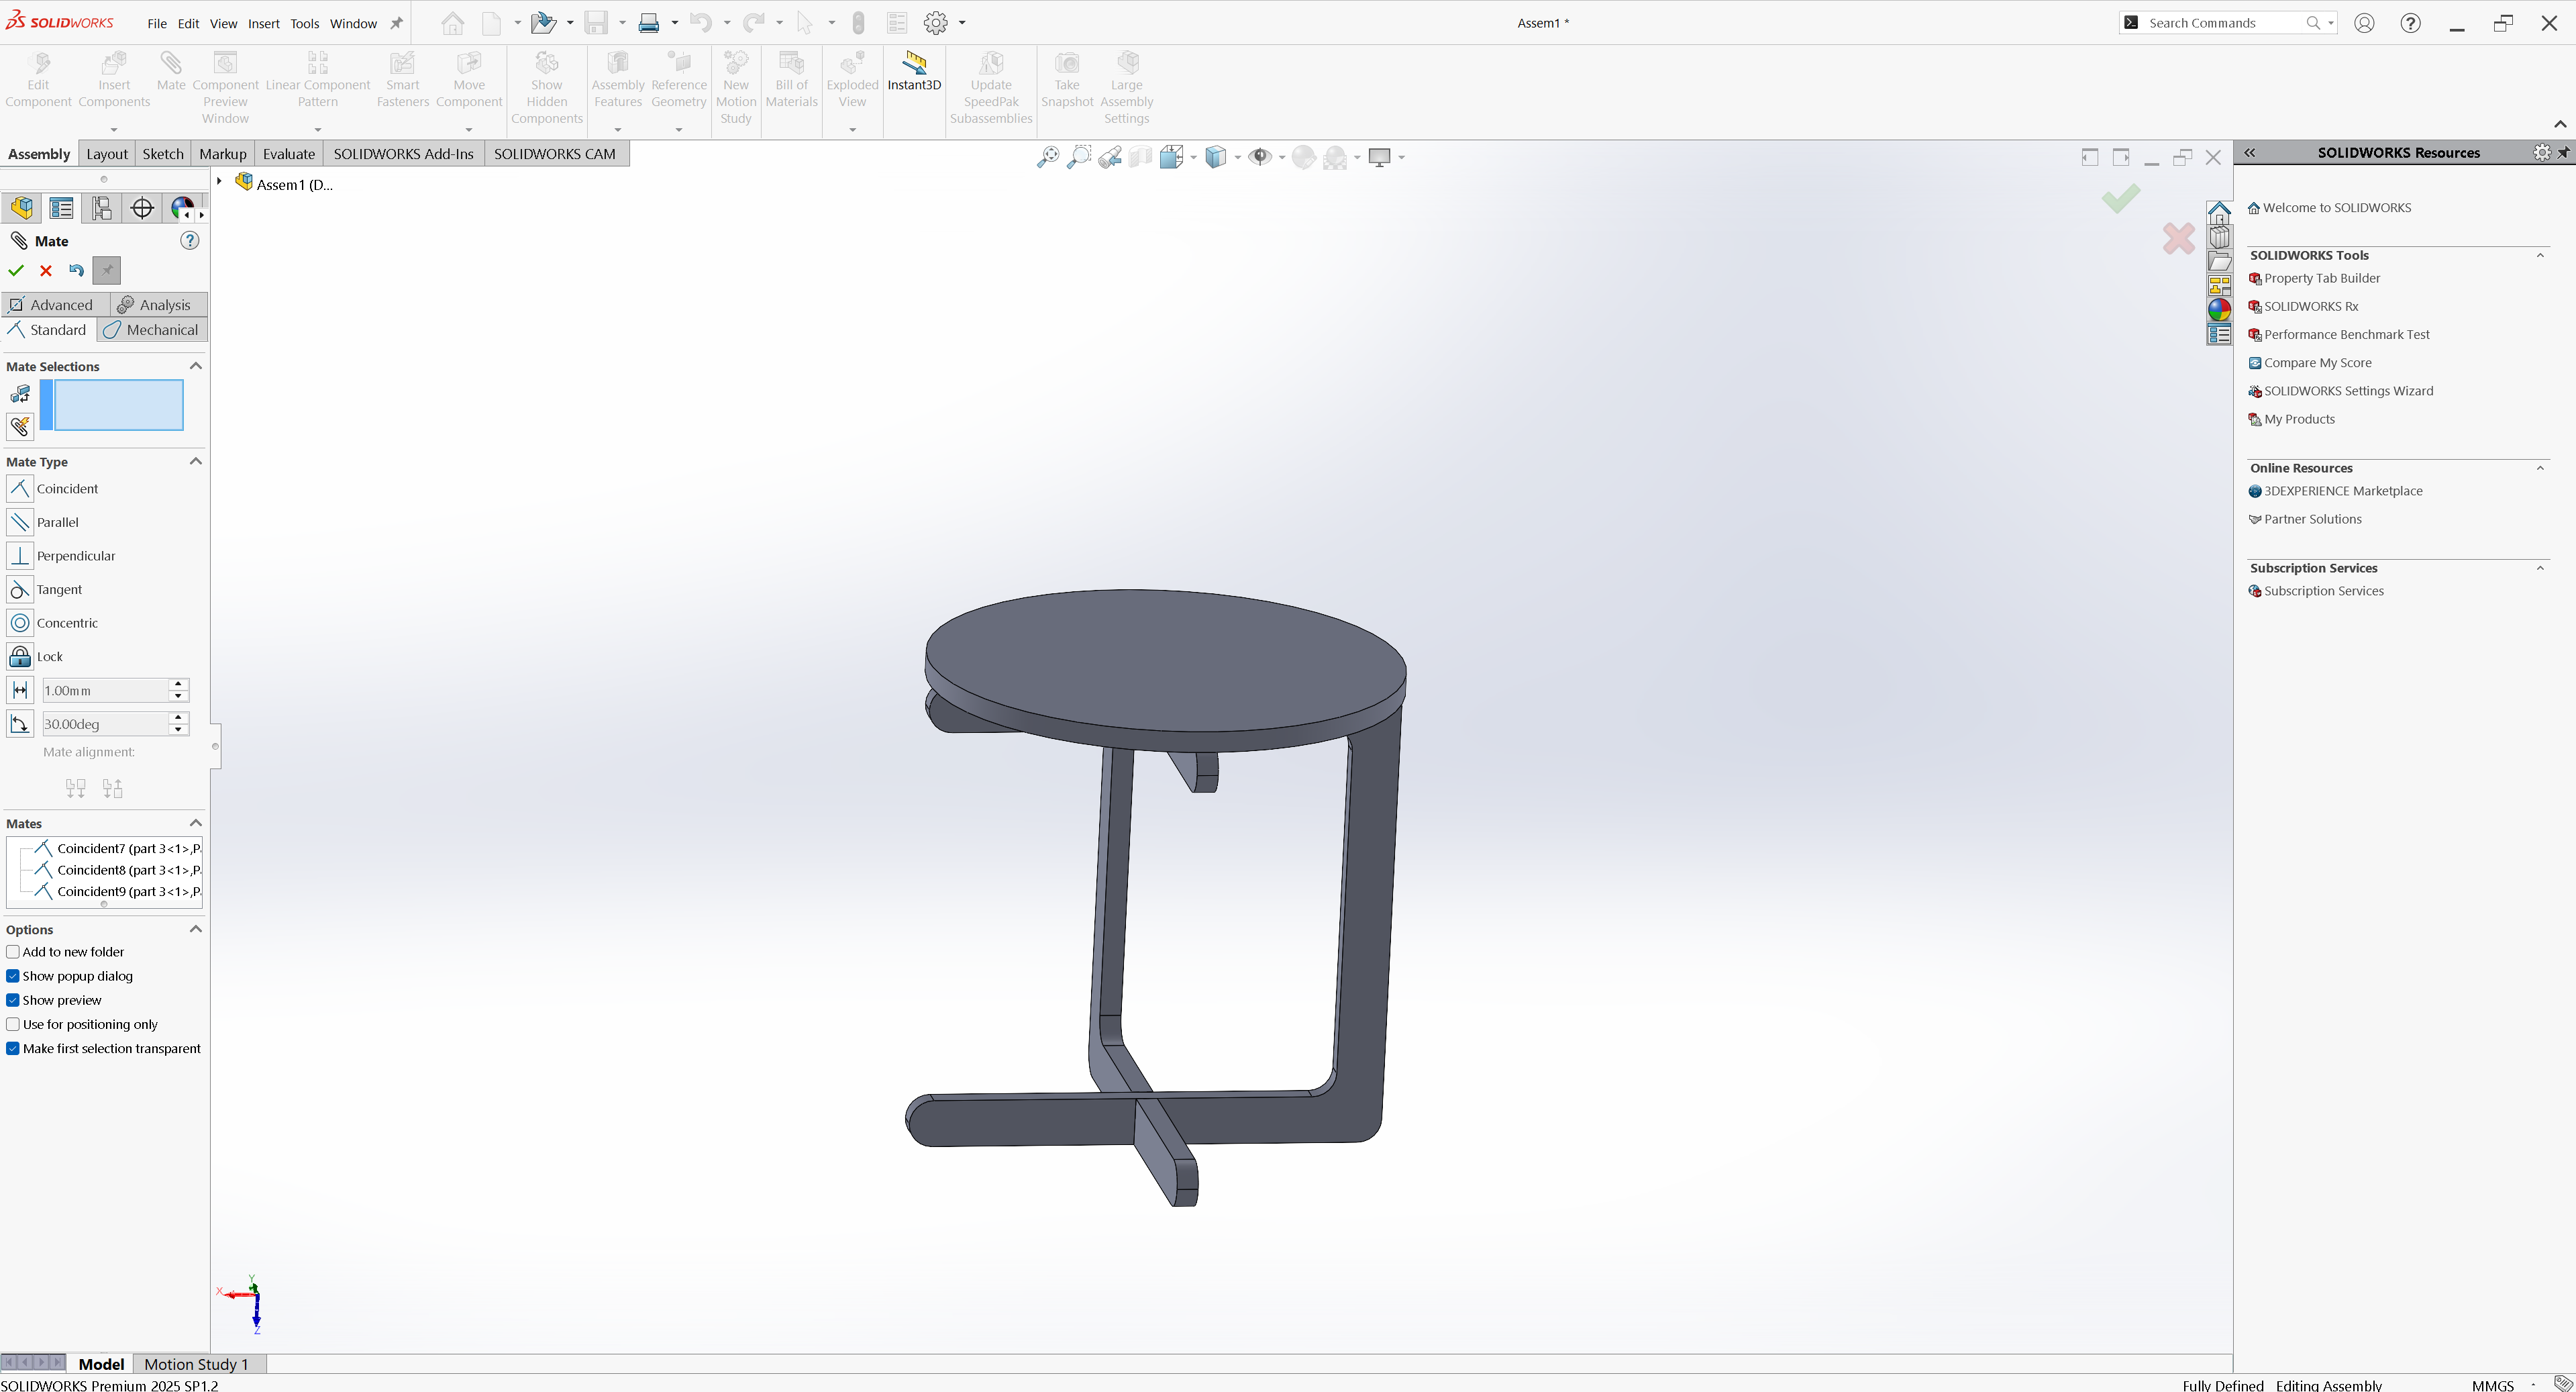Open the Mechanical mates tab
Image resolution: width=2576 pixels, height=1392 pixels.
pos(152,330)
